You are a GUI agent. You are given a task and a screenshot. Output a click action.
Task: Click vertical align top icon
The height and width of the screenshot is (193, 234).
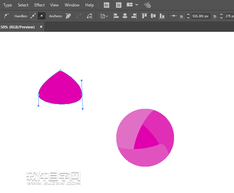coord(144,16)
